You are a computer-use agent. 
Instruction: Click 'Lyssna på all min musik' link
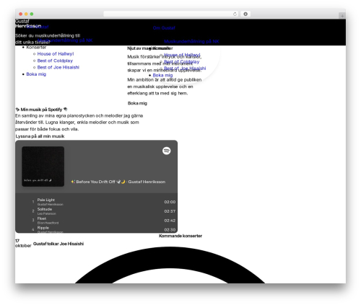point(40,136)
